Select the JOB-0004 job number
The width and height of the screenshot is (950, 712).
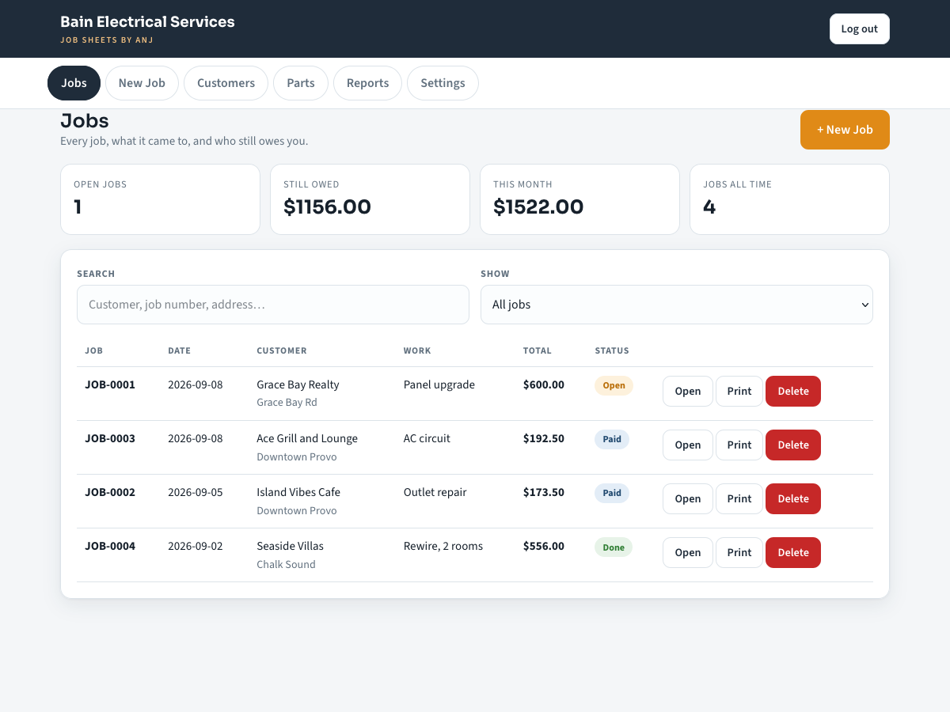110,546
